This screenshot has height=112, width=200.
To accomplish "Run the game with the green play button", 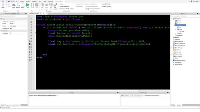I will [x=28, y=5].
